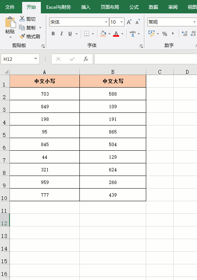Open the Name Box dropdown arrow
This screenshot has width=197, height=280.
point(36,59)
